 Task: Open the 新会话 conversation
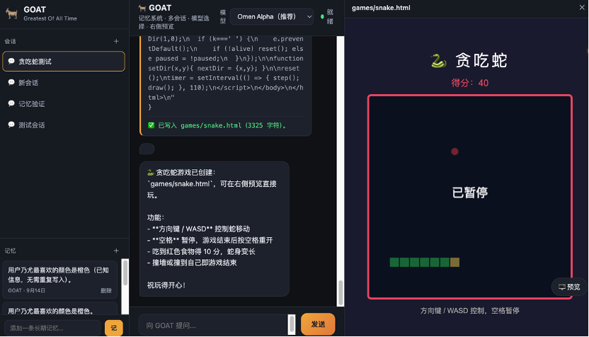point(64,83)
